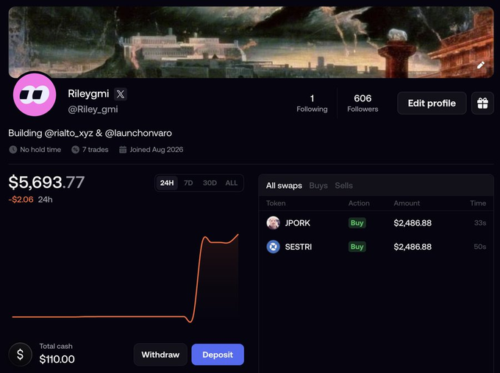The height and width of the screenshot is (373, 500).
Task: Select the 24H chart range
Action: [167, 183]
